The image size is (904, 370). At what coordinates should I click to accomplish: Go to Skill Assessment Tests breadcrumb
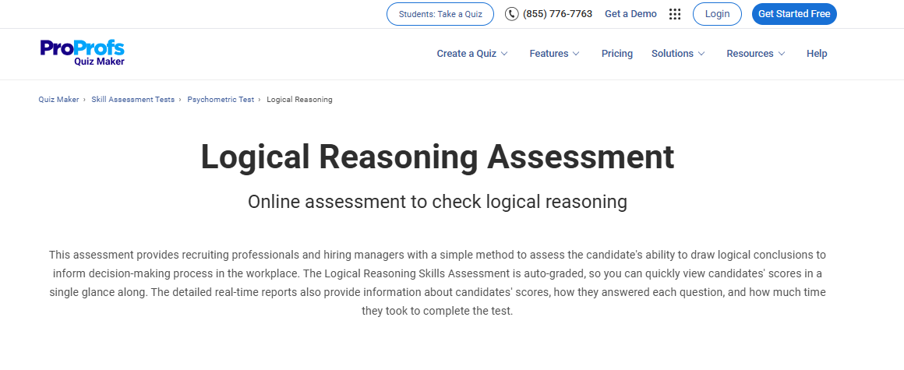coord(133,100)
